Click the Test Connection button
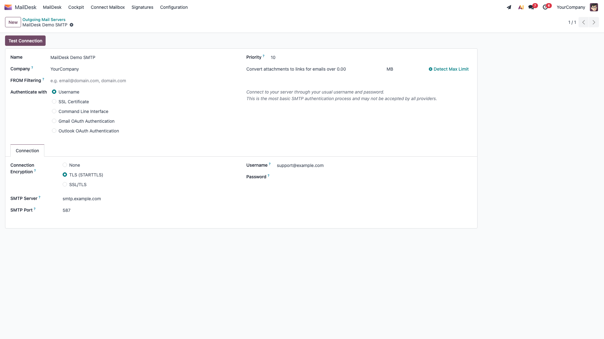The height and width of the screenshot is (339, 604). point(25,41)
